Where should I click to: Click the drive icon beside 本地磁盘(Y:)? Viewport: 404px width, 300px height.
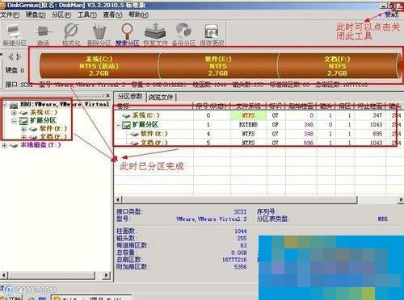(14, 145)
